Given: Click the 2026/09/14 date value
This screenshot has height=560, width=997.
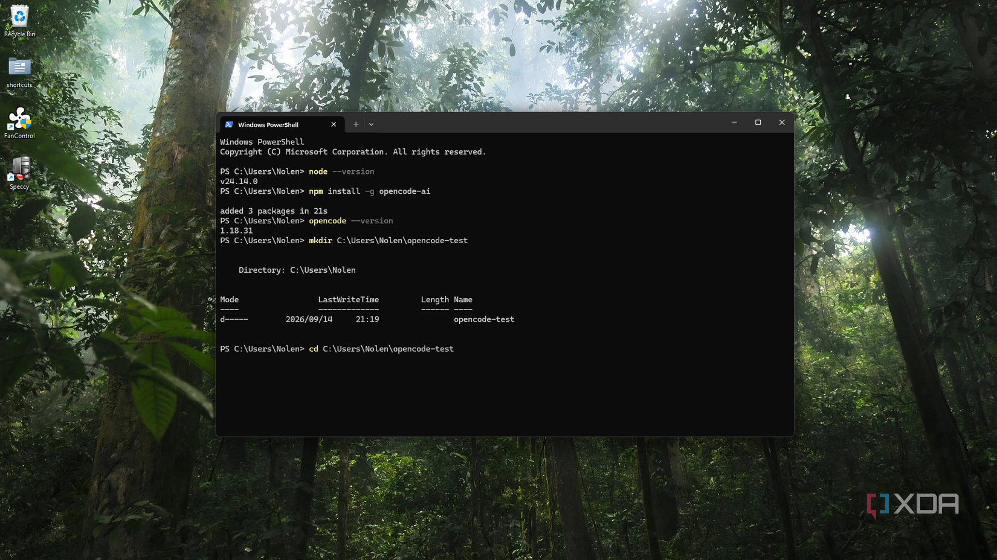Looking at the screenshot, I should pyautogui.click(x=309, y=319).
